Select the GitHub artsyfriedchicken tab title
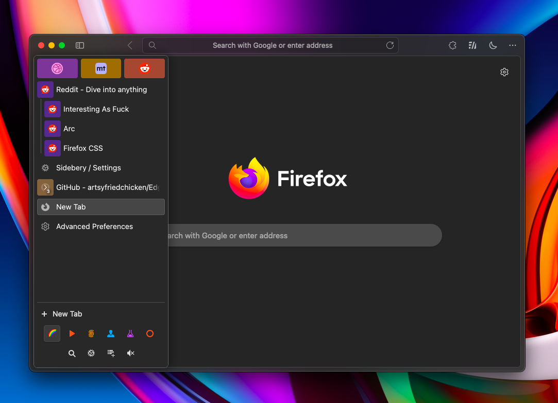 108,187
